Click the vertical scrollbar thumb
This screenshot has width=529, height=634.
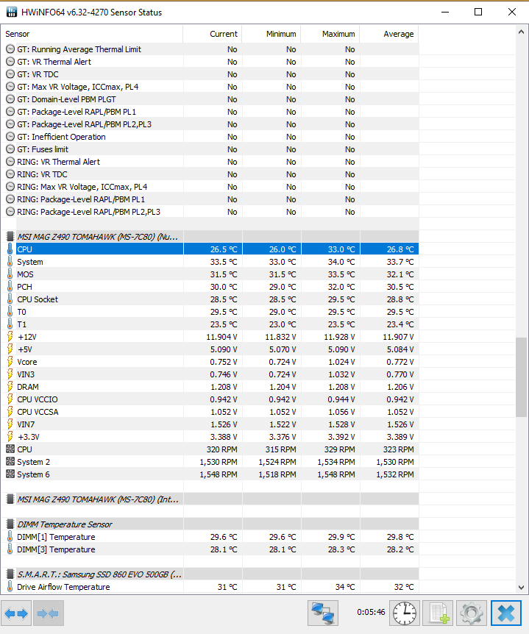(522, 377)
